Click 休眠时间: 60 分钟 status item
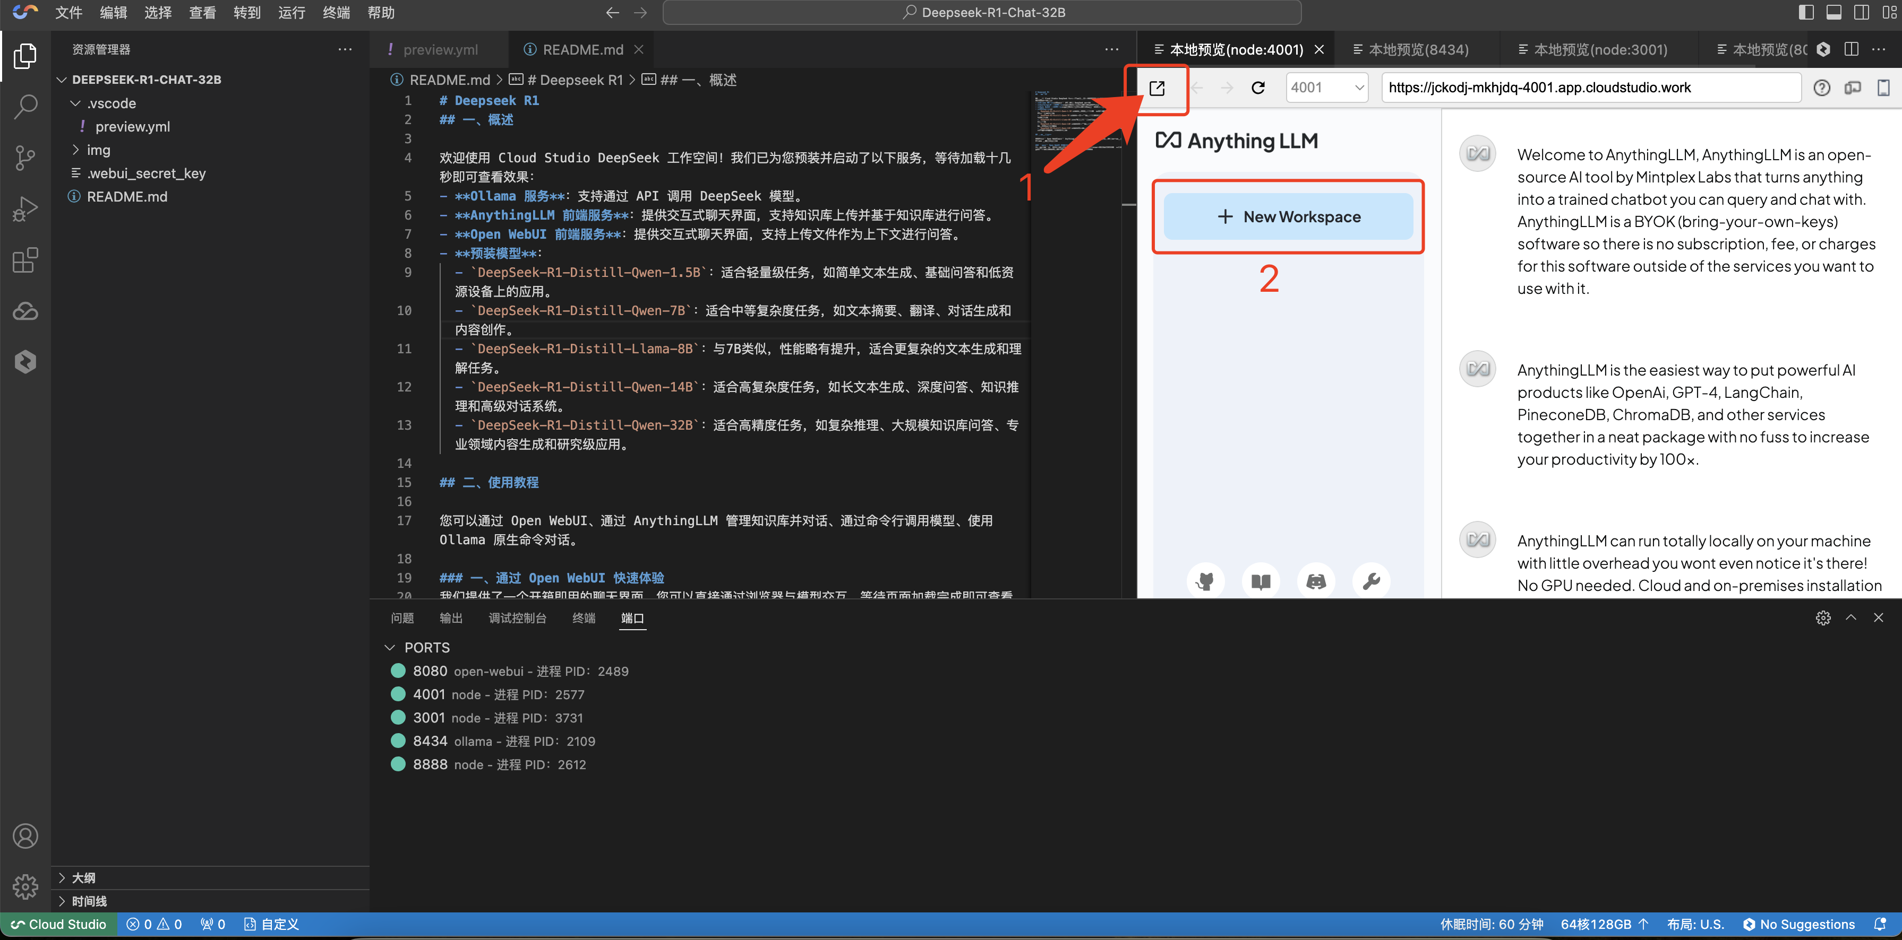The height and width of the screenshot is (940, 1902). [x=1492, y=924]
